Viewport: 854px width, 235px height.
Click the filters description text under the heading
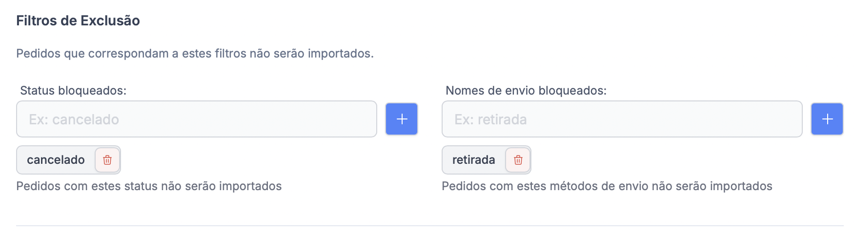point(195,53)
